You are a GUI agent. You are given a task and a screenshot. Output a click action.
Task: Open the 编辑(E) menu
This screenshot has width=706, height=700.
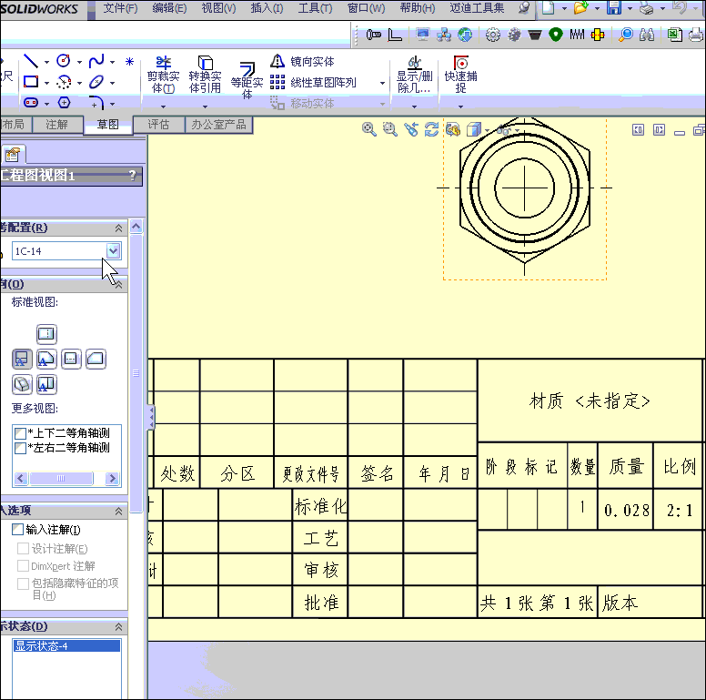click(x=169, y=8)
